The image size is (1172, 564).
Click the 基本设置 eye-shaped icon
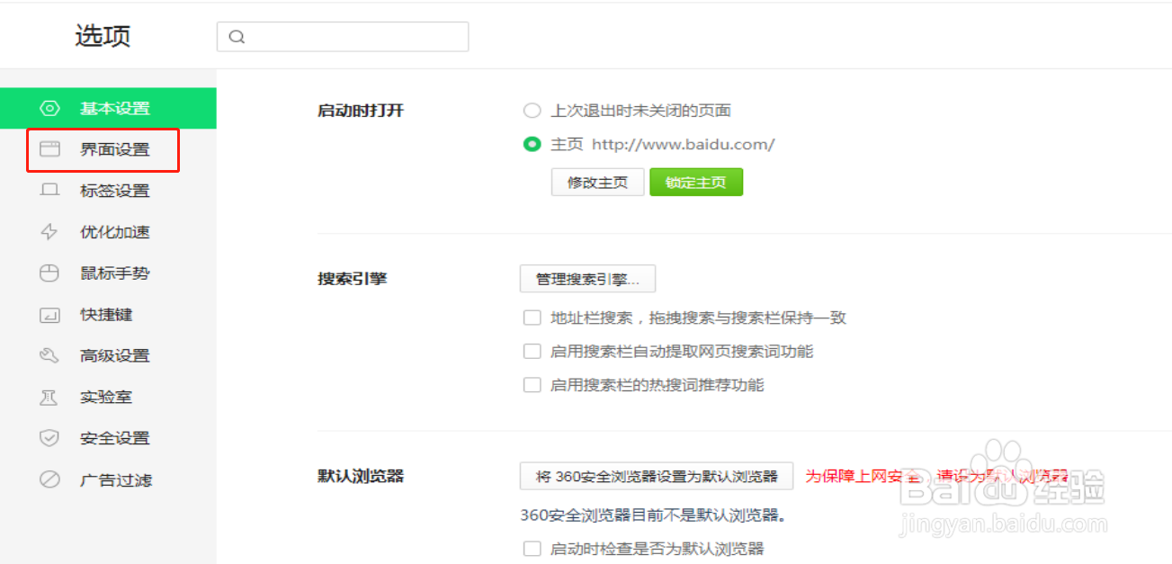pyautogui.click(x=49, y=108)
